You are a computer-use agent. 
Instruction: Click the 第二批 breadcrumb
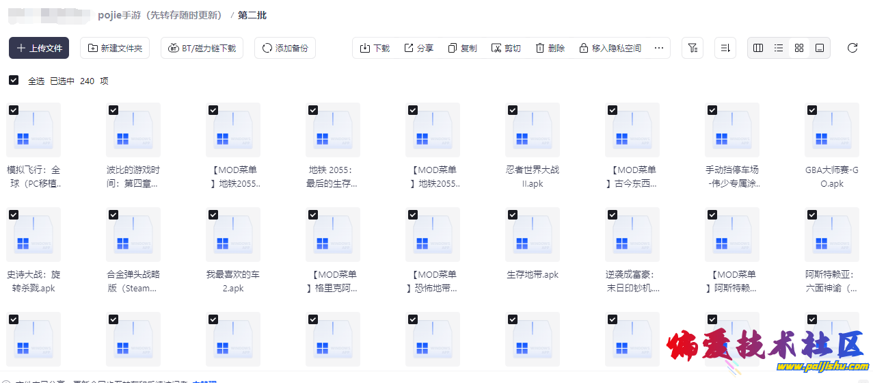tap(252, 15)
